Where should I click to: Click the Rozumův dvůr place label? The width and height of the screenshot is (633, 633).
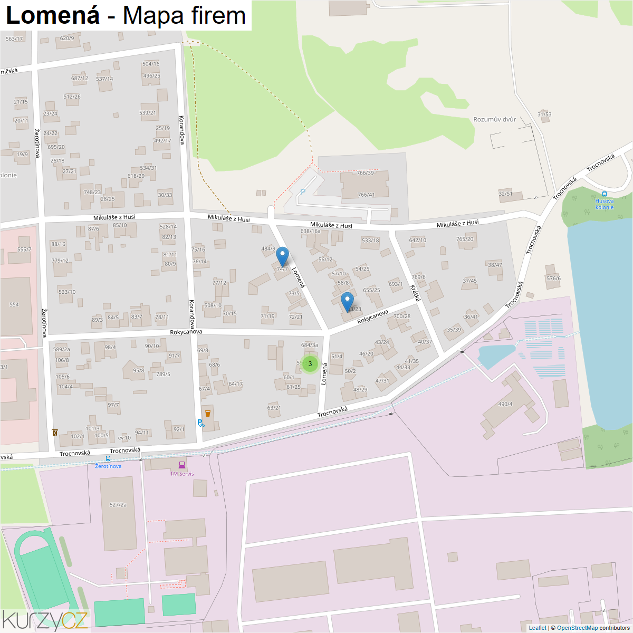495,119
